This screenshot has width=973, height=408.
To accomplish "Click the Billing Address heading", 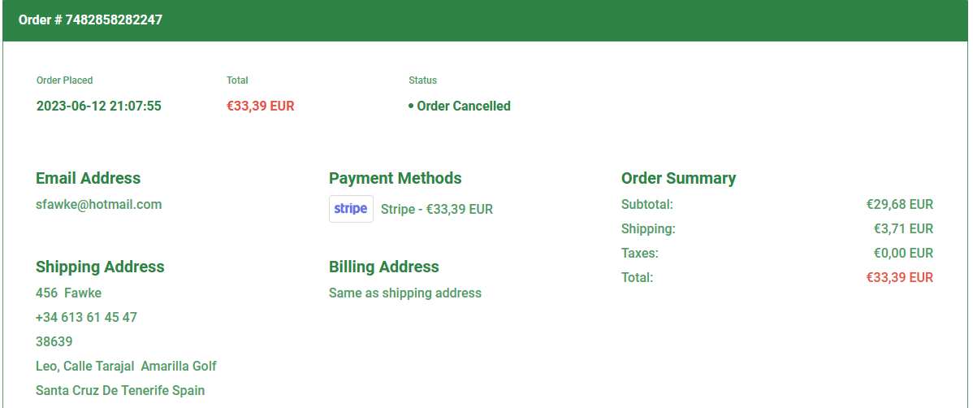I will click(x=383, y=267).
